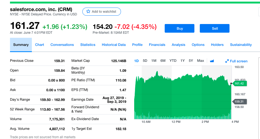Open the Options tab

tap(198, 45)
